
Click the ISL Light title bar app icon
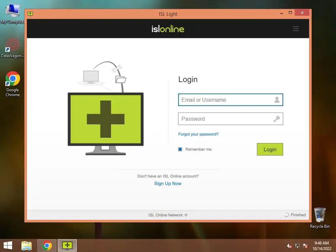(30, 14)
